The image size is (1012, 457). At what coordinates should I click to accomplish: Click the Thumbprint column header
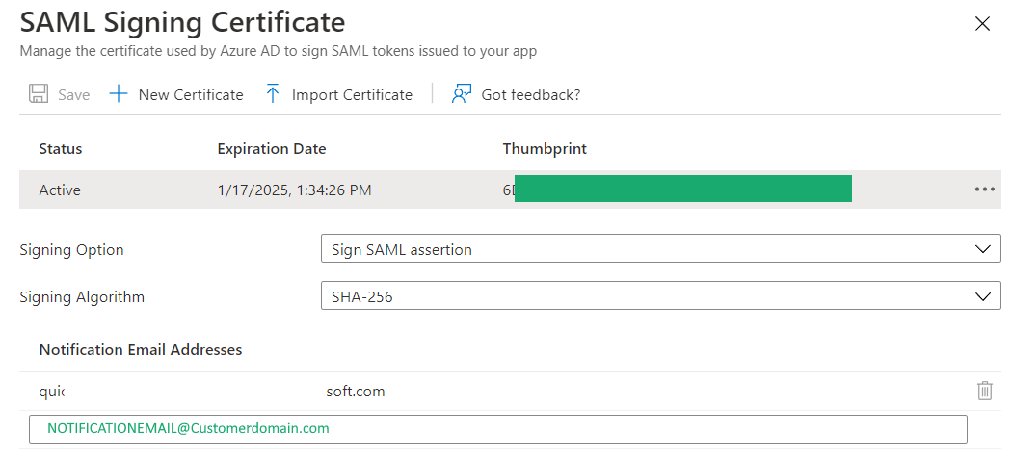pyautogui.click(x=545, y=149)
